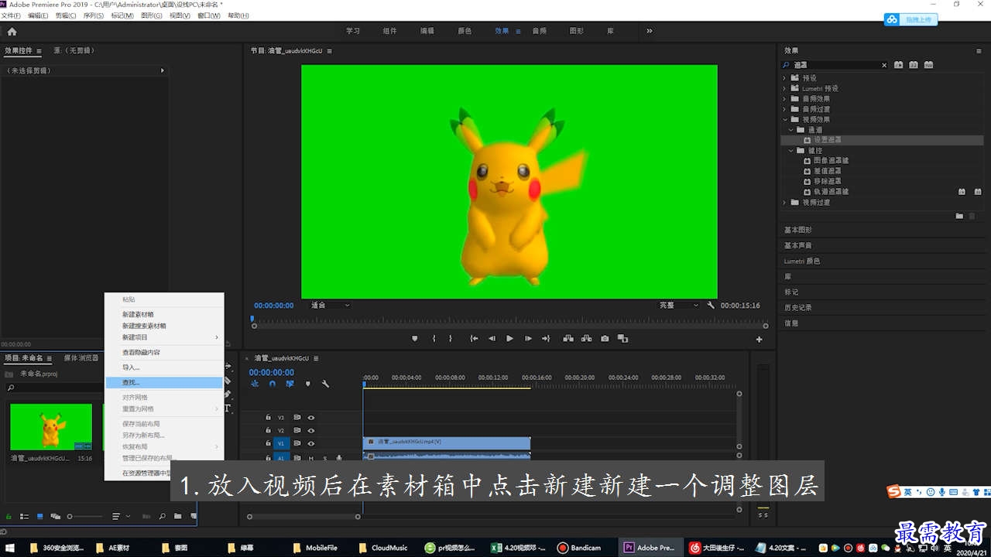Click the 32-bit color effects filter icon

pos(914,65)
